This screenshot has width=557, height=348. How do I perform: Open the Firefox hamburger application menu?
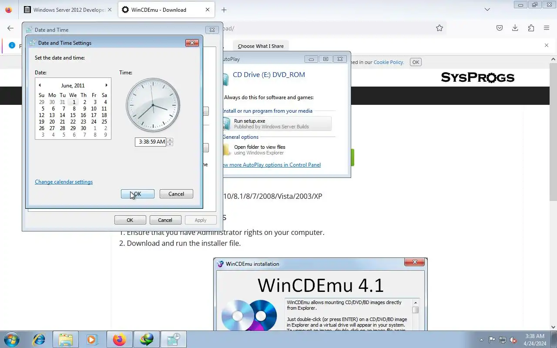[x=547, y=28]
